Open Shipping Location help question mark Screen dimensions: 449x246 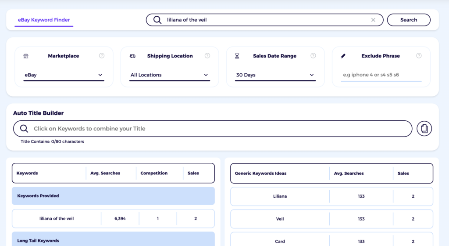[207, 56]
